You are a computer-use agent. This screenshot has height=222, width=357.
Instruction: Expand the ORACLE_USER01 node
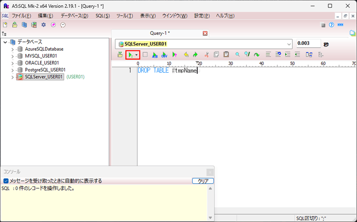pyautogui.click(x=12, y=63)
